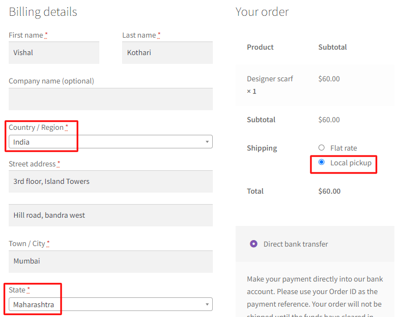
Task: Focus the Company name input
Action: click(x=110, y=99)
